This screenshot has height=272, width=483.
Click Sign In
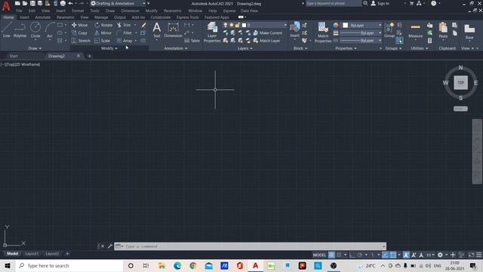point(380,3)
